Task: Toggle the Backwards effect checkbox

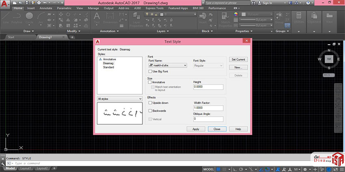Action: [x=150, y=110]
